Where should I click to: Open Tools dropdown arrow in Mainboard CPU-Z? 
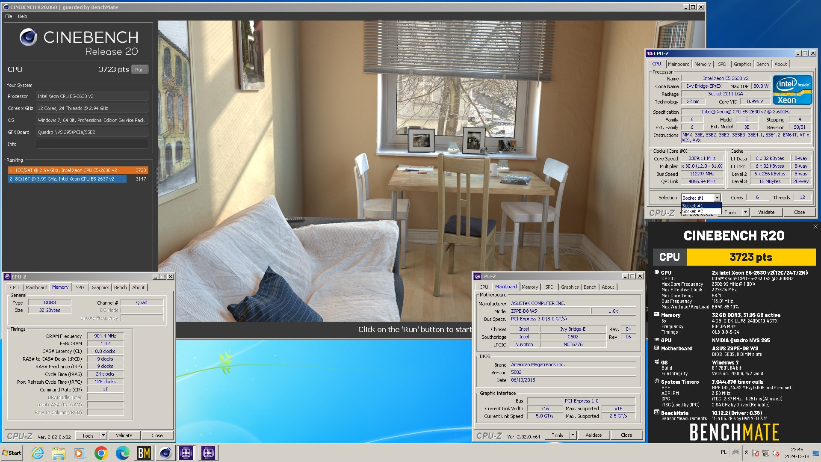(573, 435)
